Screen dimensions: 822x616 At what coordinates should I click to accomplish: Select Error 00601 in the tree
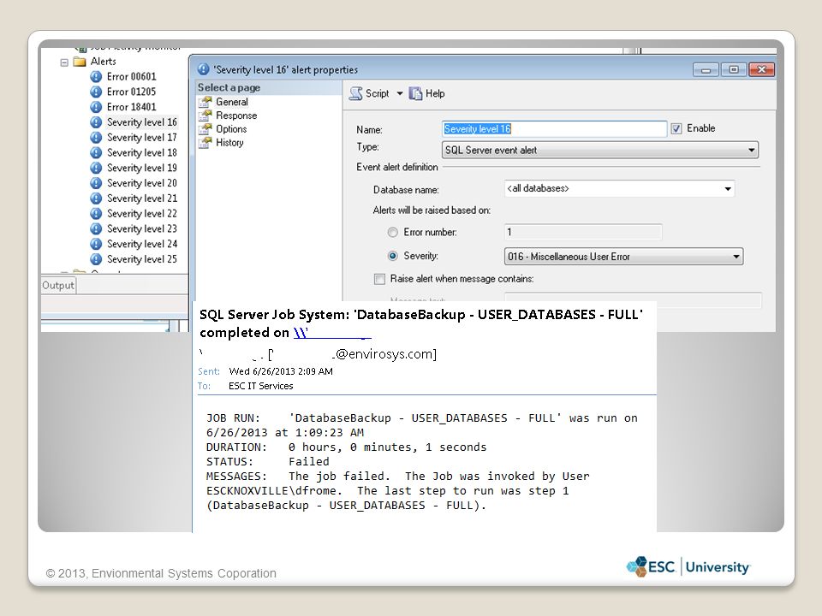132,76
